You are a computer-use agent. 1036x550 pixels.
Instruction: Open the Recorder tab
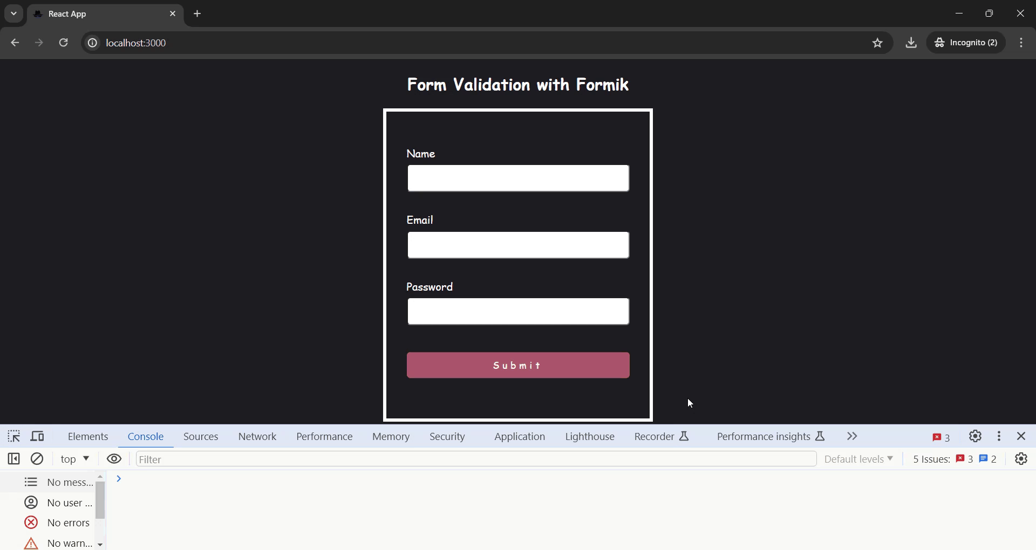coord(662,437)
